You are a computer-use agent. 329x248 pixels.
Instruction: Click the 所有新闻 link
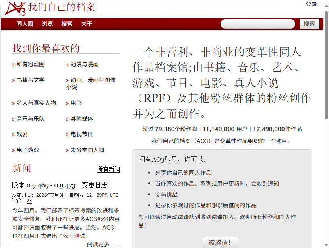pyautogui.click(x=108, y=169)
